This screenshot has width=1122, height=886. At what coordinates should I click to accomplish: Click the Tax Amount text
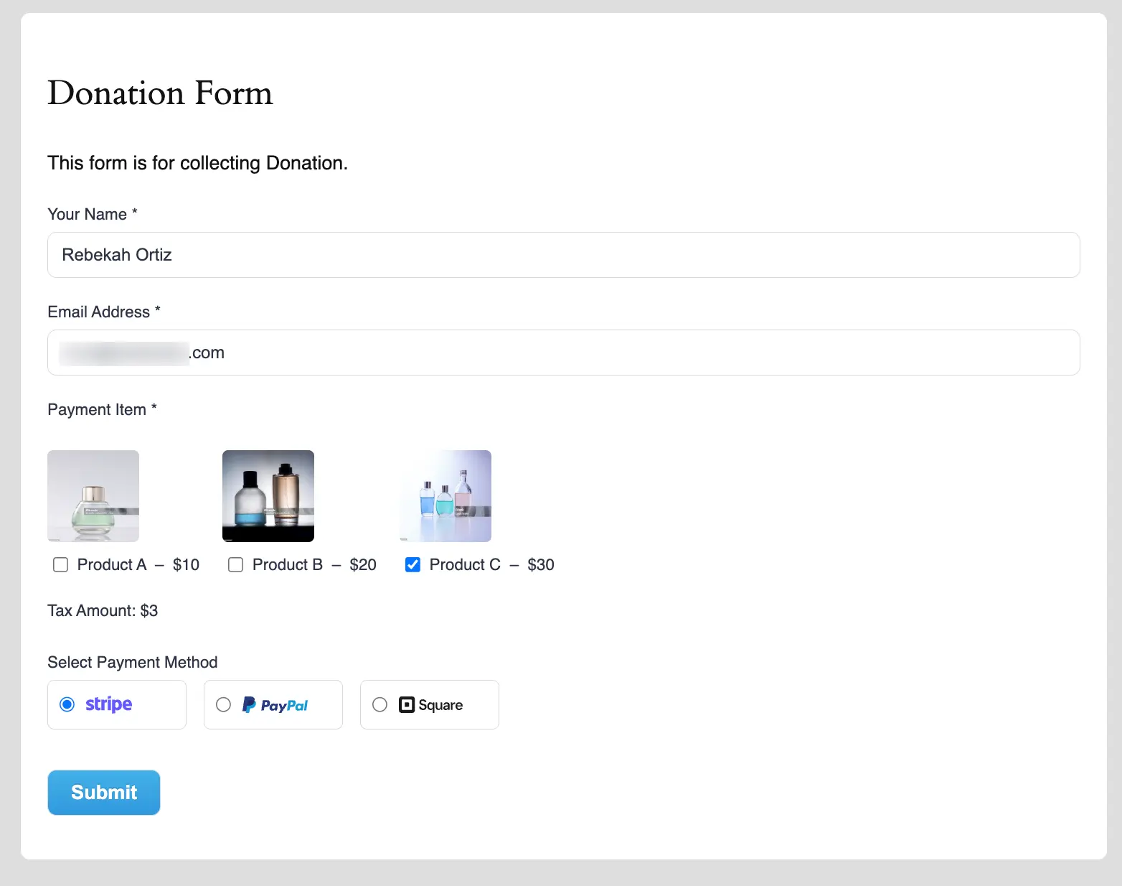click(103, 610)
